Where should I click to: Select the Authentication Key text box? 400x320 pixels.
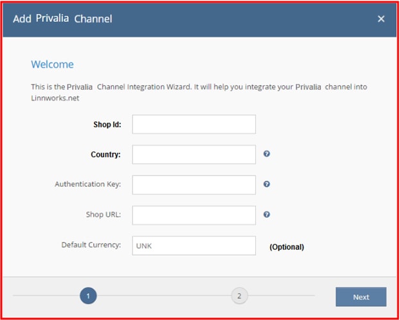(x=194, y=185)
